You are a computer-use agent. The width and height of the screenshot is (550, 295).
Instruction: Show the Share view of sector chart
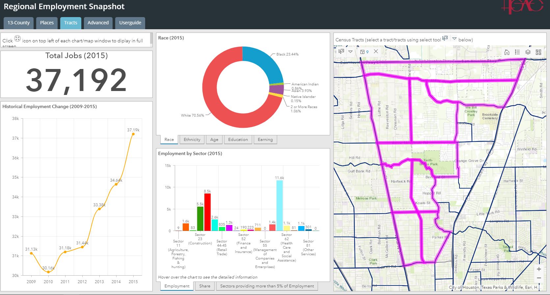pyautogui.click(x=204, y=286)
